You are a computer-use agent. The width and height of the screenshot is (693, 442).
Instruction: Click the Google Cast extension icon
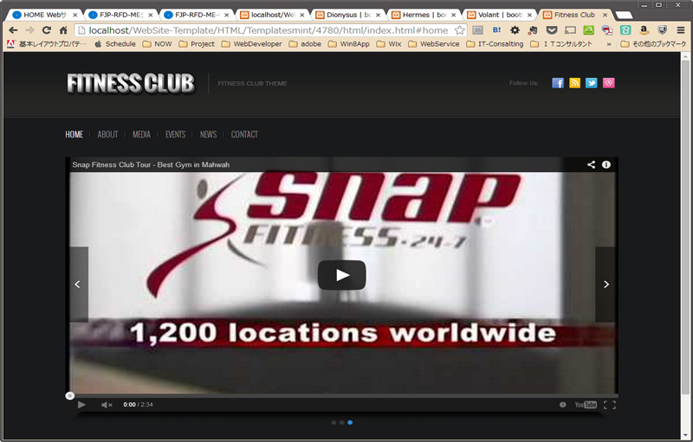point(570,30)
